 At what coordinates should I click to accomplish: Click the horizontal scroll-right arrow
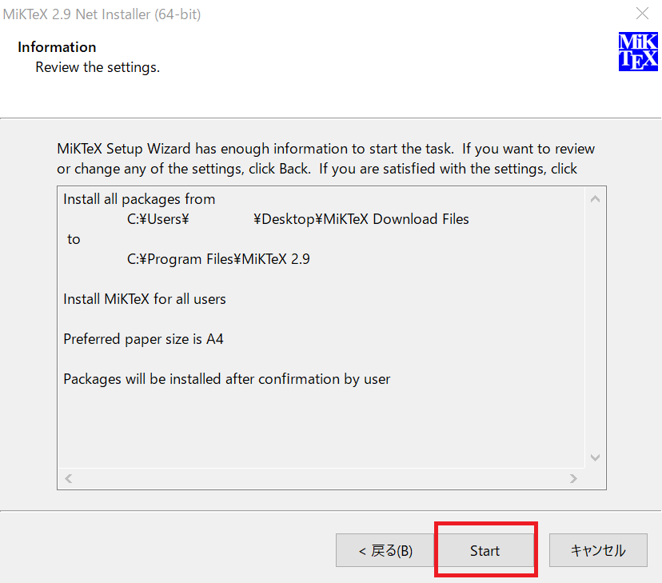pyautogui.click(x=573, y=478)
